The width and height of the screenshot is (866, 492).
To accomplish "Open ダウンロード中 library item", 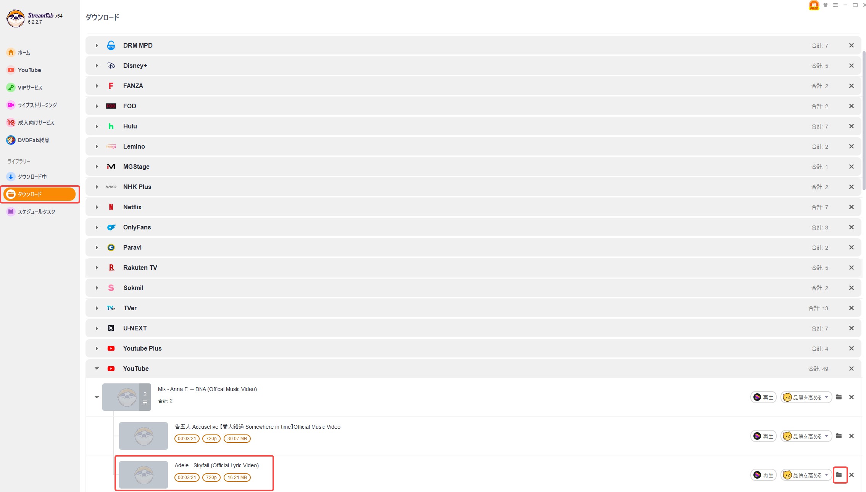I will tap(27, 177).
